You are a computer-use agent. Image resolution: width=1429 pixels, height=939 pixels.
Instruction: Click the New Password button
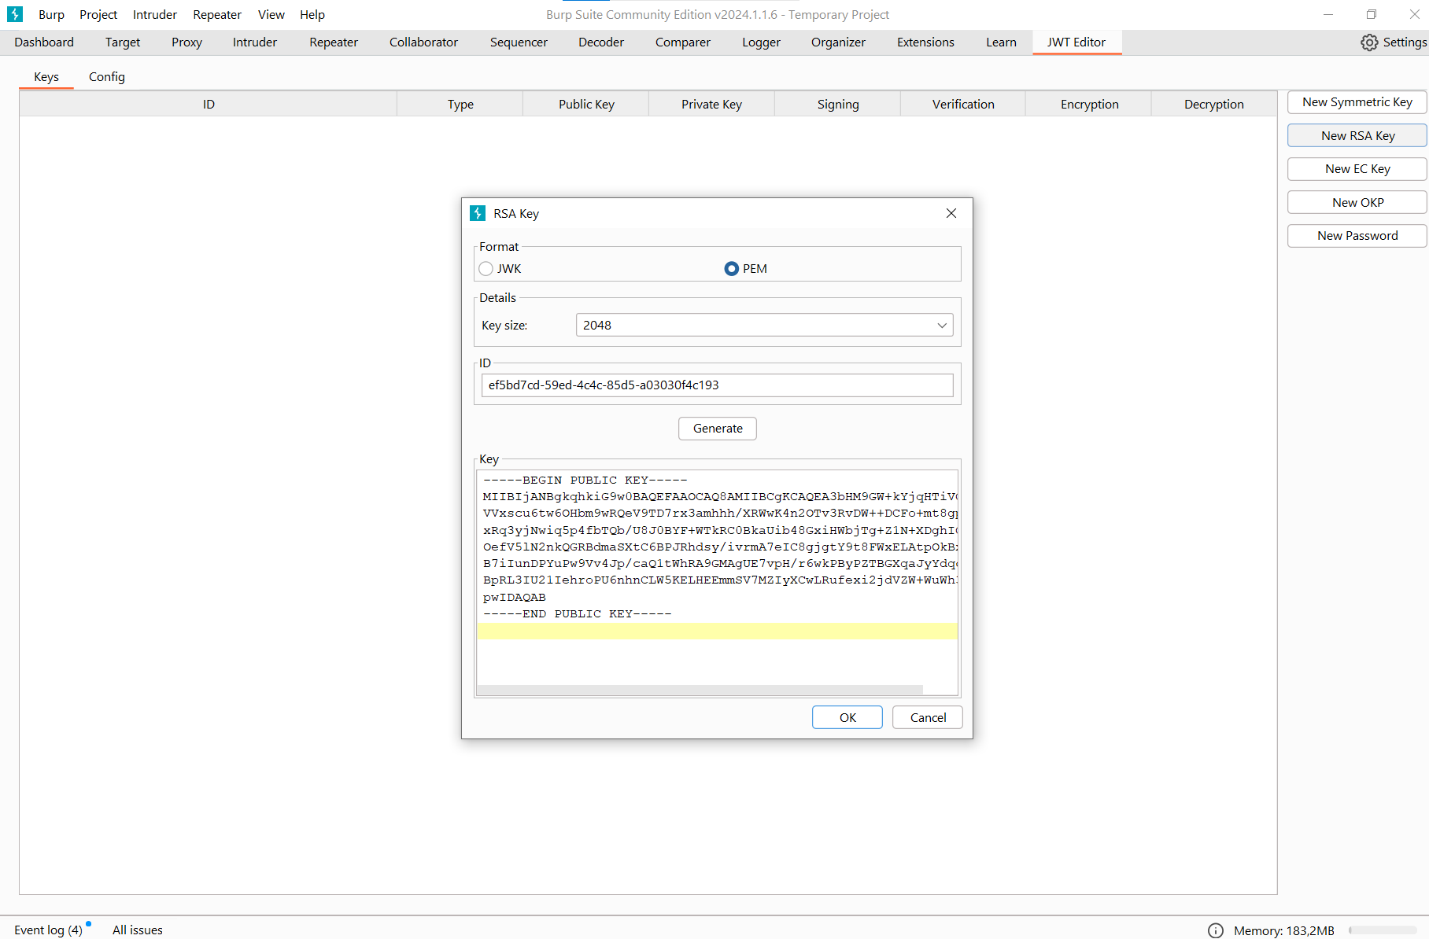(1357, 236)
